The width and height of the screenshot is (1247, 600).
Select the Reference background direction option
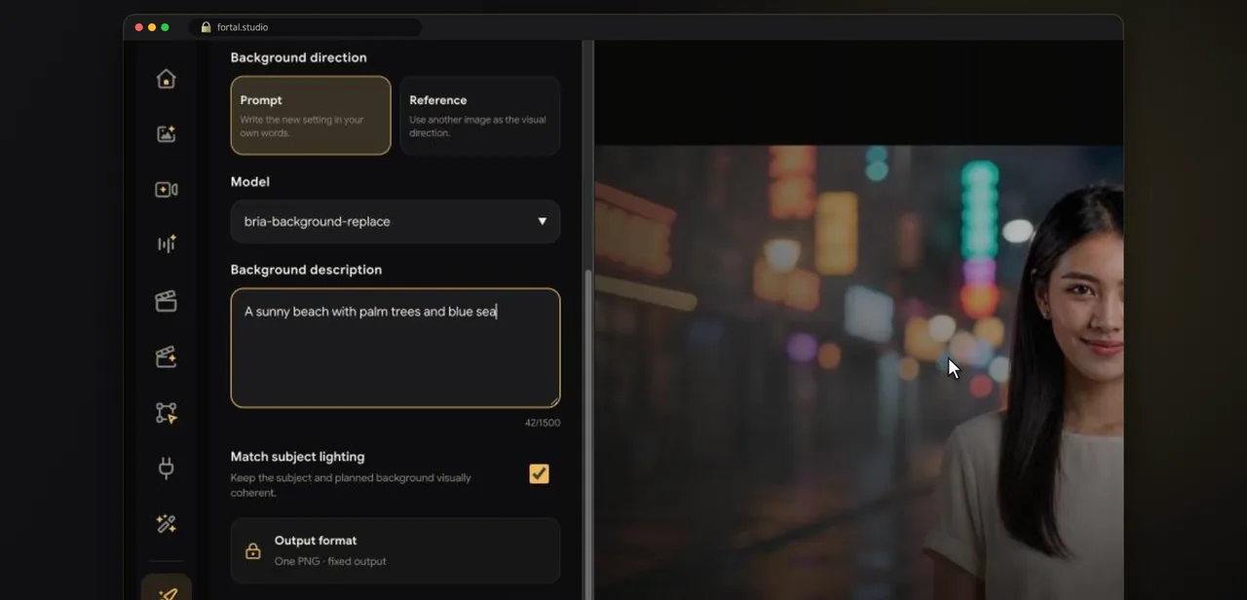480,115
